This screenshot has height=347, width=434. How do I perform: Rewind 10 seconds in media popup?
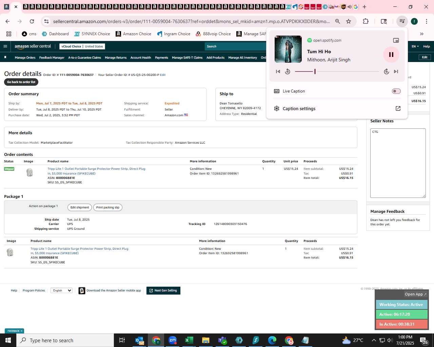coord(288,72)
